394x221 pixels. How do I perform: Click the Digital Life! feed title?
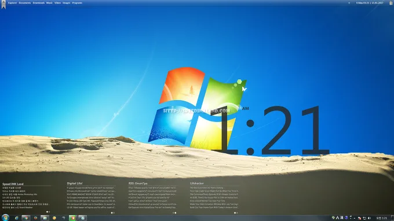coord(74,183)
